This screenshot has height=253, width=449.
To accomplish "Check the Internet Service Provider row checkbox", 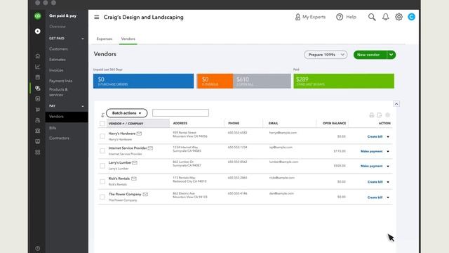I will pos(102,151).
